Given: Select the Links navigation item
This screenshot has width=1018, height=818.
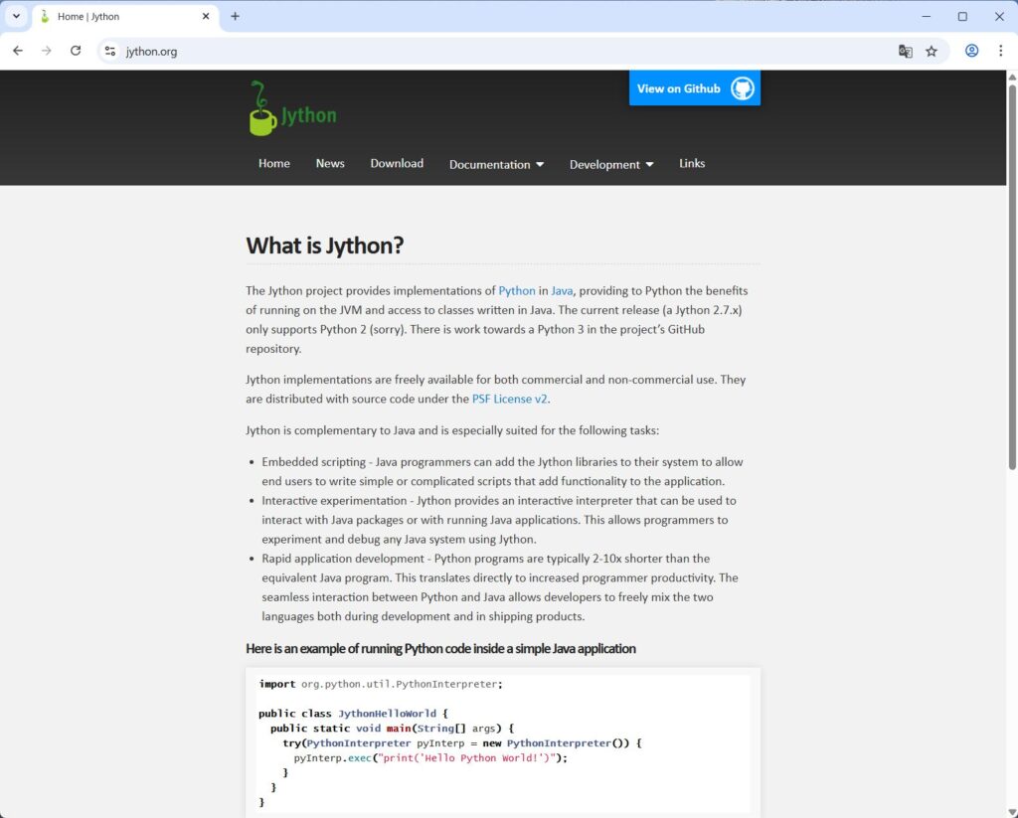Looking at the screenshot, I should (x=692, y=163).
